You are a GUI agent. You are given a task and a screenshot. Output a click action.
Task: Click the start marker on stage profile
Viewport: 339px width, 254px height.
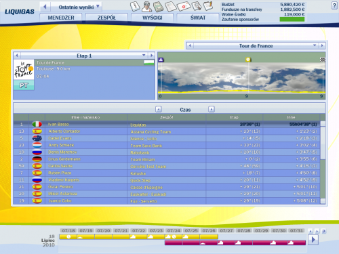point(161,60)
